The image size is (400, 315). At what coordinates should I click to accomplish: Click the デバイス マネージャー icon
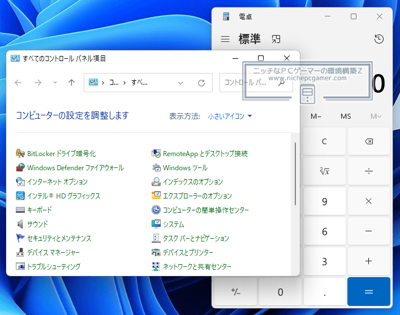pyautogui.click(x=20, y=252)
